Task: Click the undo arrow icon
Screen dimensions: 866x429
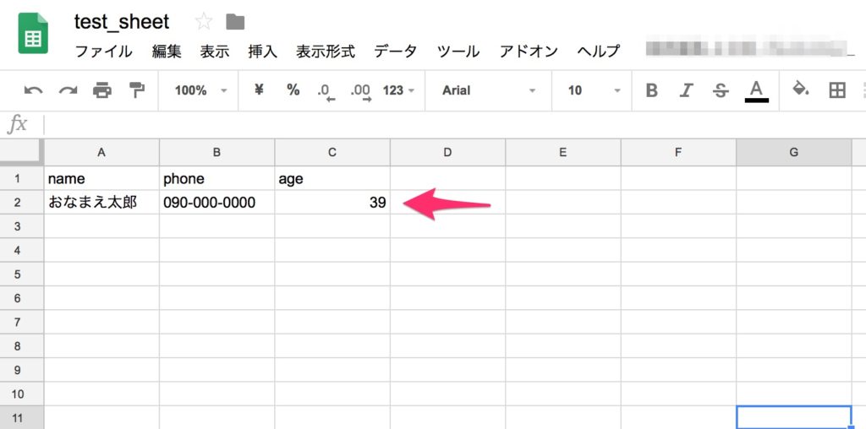Action: [34, 90]
